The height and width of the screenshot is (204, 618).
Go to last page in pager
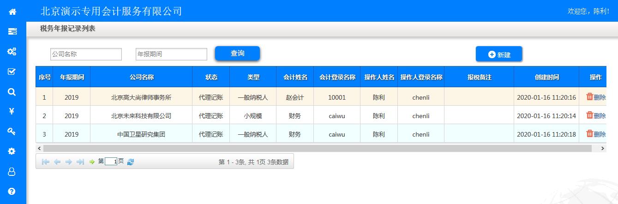80,162
